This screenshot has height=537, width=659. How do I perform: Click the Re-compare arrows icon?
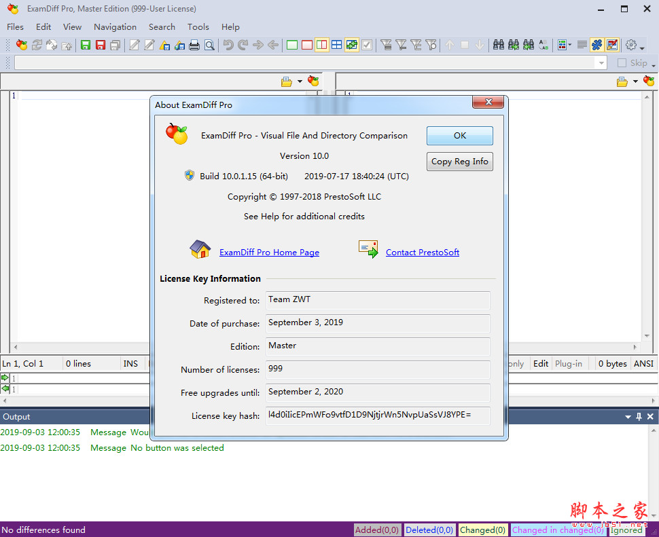pyautogui.click(x=37, y=45)
